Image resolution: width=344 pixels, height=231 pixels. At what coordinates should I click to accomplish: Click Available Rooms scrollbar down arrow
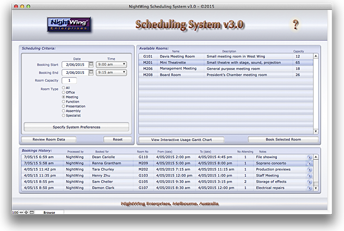click(316, 132)
